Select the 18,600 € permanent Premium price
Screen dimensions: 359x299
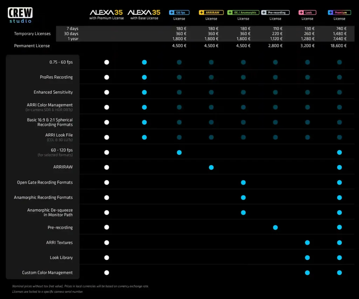click(x=338, y=46)
